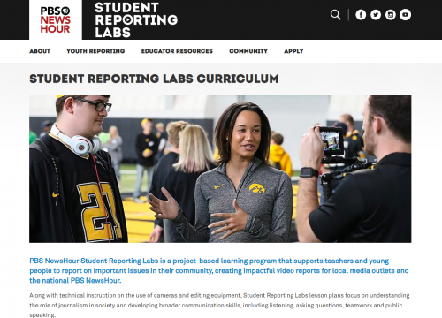This screenshot has height=318, width=442.
Task: Click the Student Reporting Labs title
Action: point(136,20)
